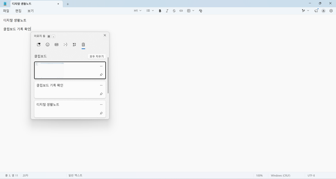
Task: Switch to the GIF tab in emoji panel
Action: pyautogui.click(x=56, y=45)
